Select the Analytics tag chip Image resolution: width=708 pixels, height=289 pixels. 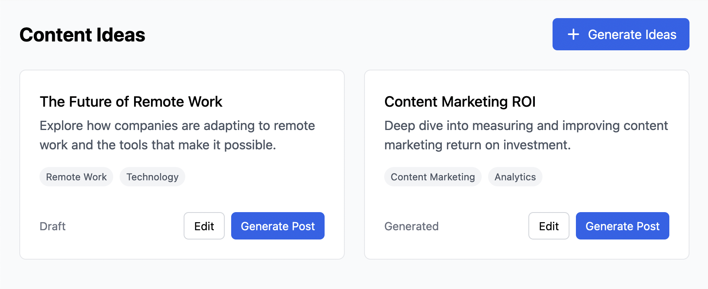pyautogui.click(x=515, y=177)
